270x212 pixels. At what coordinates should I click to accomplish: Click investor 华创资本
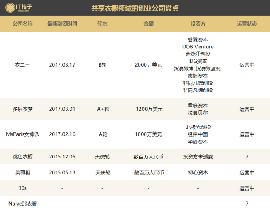tap(198, 142)
